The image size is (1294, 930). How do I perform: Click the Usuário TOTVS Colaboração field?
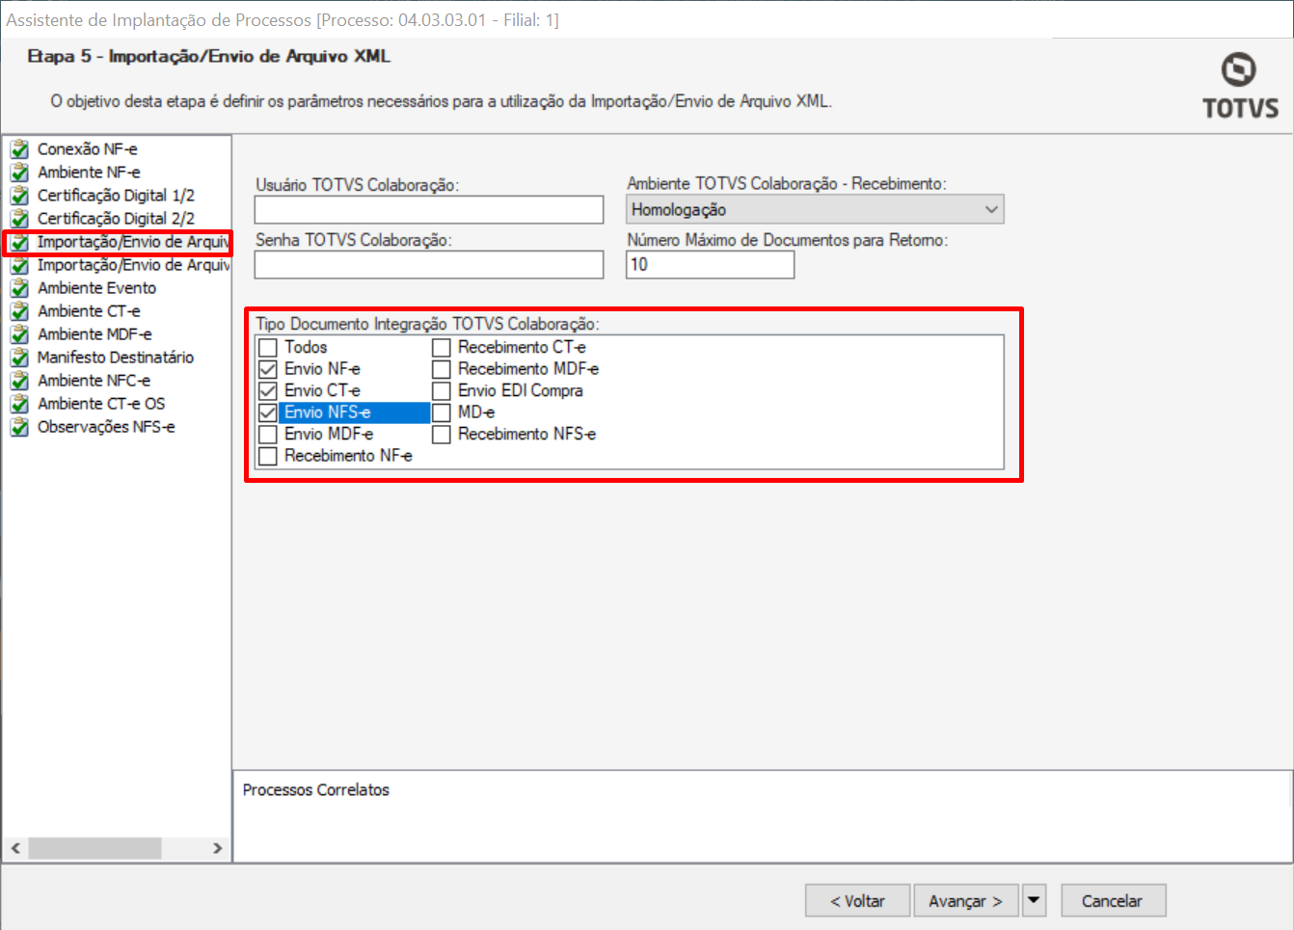pos(429,209)
